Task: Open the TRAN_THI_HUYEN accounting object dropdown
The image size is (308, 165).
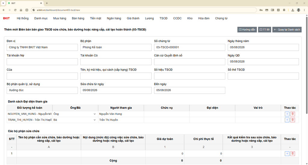Action: pos(30,120)
